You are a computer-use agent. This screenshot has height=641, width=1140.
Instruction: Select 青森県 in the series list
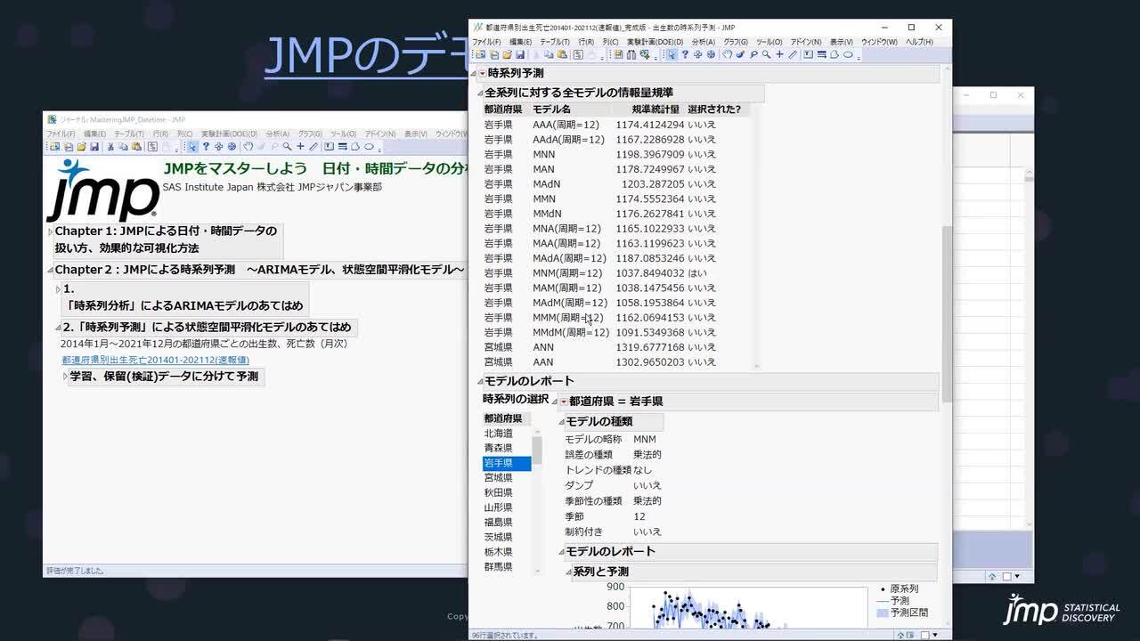499,448
